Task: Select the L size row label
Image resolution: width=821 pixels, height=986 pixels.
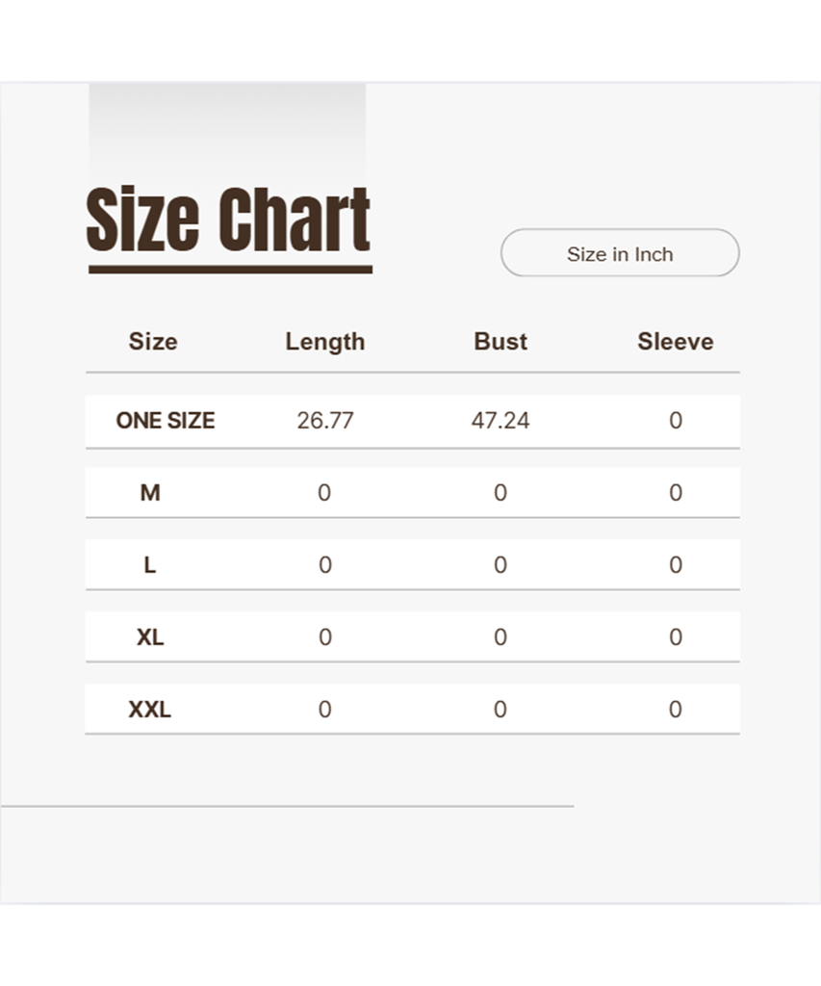Action: point(150,565)
